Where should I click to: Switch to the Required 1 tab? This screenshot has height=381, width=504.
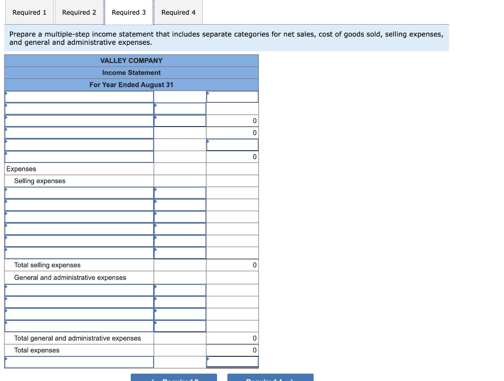click(29, 12)
